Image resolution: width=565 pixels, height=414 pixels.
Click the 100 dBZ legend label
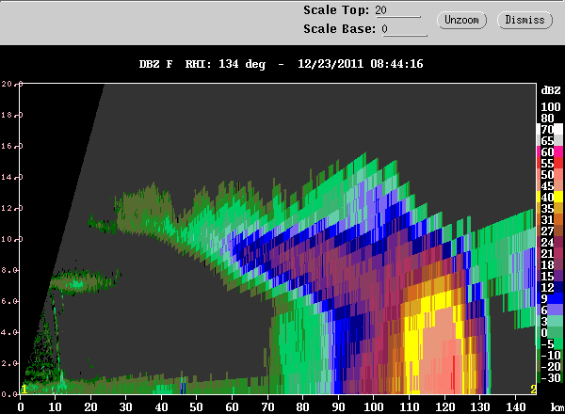coord(551,107)
